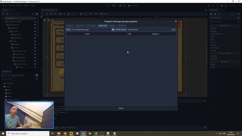Click the Filter nodes search field
The height and width of the screenshot is (136, 242).
(22, 14)
